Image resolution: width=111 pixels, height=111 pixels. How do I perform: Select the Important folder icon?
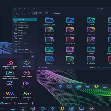(x=70, y=39)
